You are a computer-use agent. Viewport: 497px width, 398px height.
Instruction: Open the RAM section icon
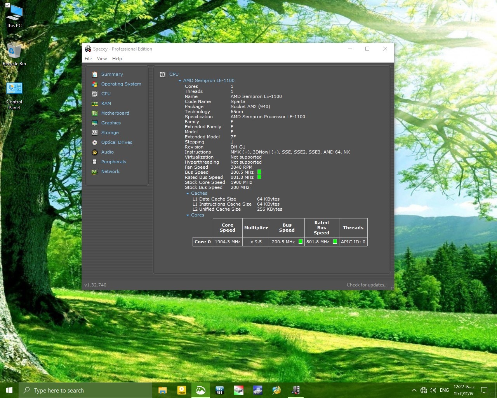94,103
